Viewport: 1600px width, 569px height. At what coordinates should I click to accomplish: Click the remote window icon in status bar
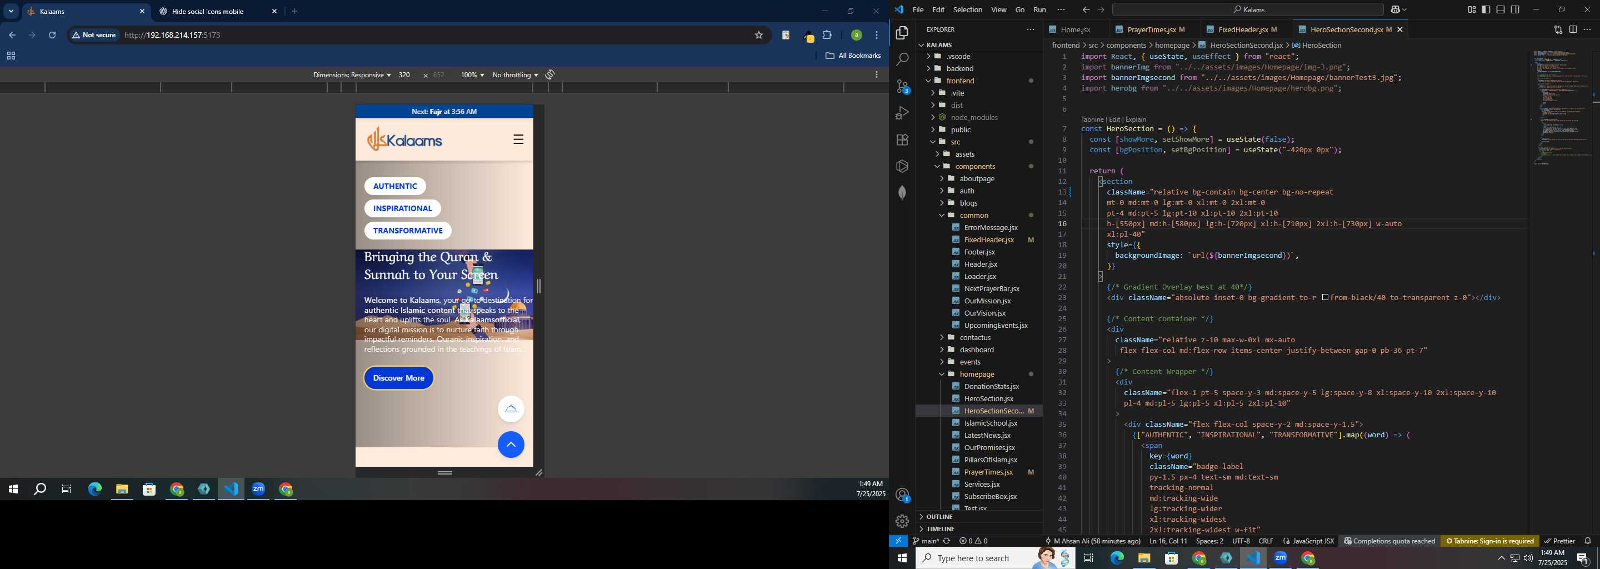898,541
